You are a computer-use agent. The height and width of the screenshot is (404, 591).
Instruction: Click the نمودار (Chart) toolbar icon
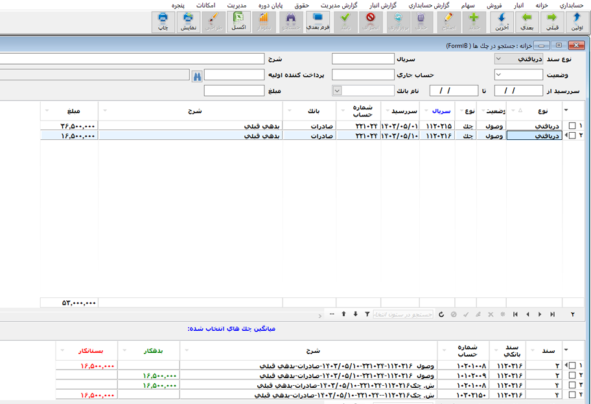[x=264, y=22]
